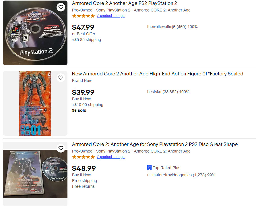
Task: Open the PlayStation 2 disc thumbnail
Action: 35,33
